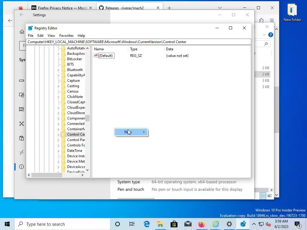Open Settings Home icon
This screenshot has height=230, width=307.
(x=22, y=32)
